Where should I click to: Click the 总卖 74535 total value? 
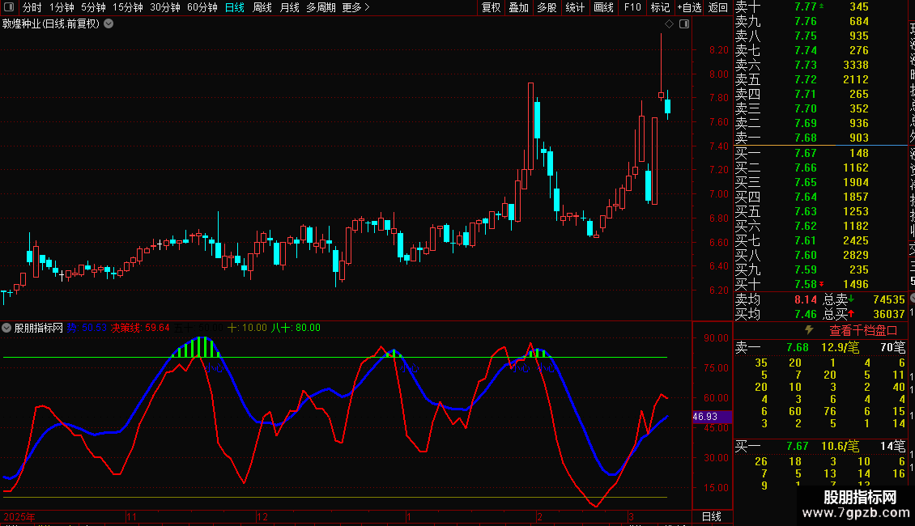[x=889, y=299]
